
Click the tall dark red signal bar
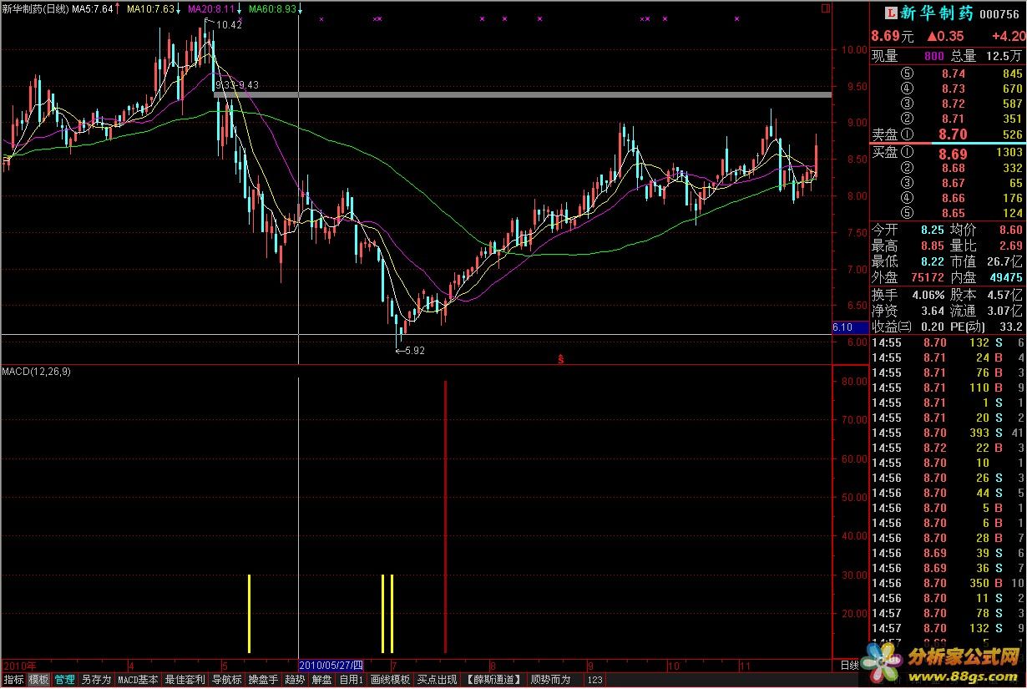pos(446,517)
